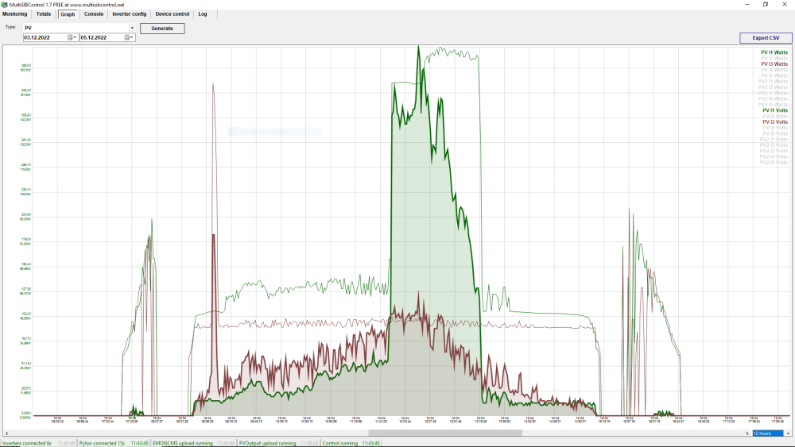Image resolution: width=795 pixels, height=447 pixels.
Task: Click 'Pylon connected 15x' status entry
Action: point(102,444)
